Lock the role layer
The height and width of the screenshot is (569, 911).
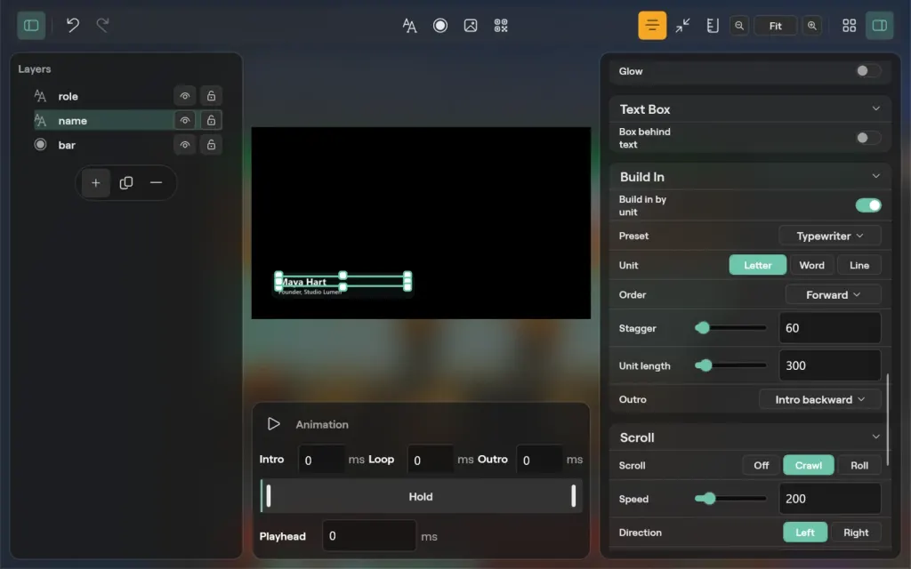click(x=211, y=96)
